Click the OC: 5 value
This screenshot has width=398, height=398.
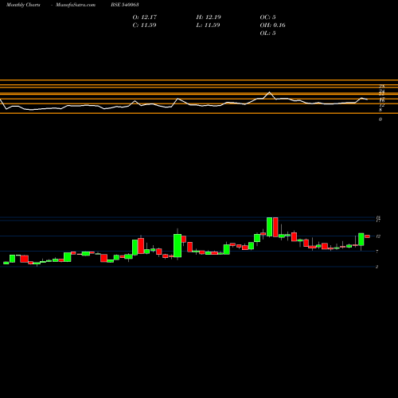point(267,18)
